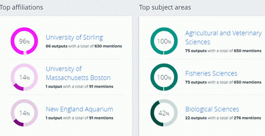Viewport: 265px width, 136px height.
Task: Click the Fisheries Sciences 100% donut chart
Action: (x=164, y=77)
